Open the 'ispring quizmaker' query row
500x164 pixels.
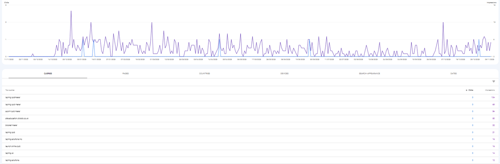point(13,97)
